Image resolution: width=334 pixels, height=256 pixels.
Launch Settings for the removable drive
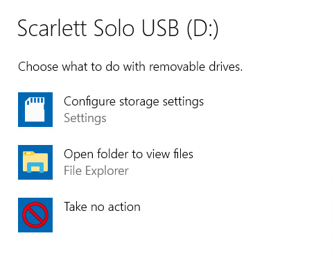click(111, 110)
